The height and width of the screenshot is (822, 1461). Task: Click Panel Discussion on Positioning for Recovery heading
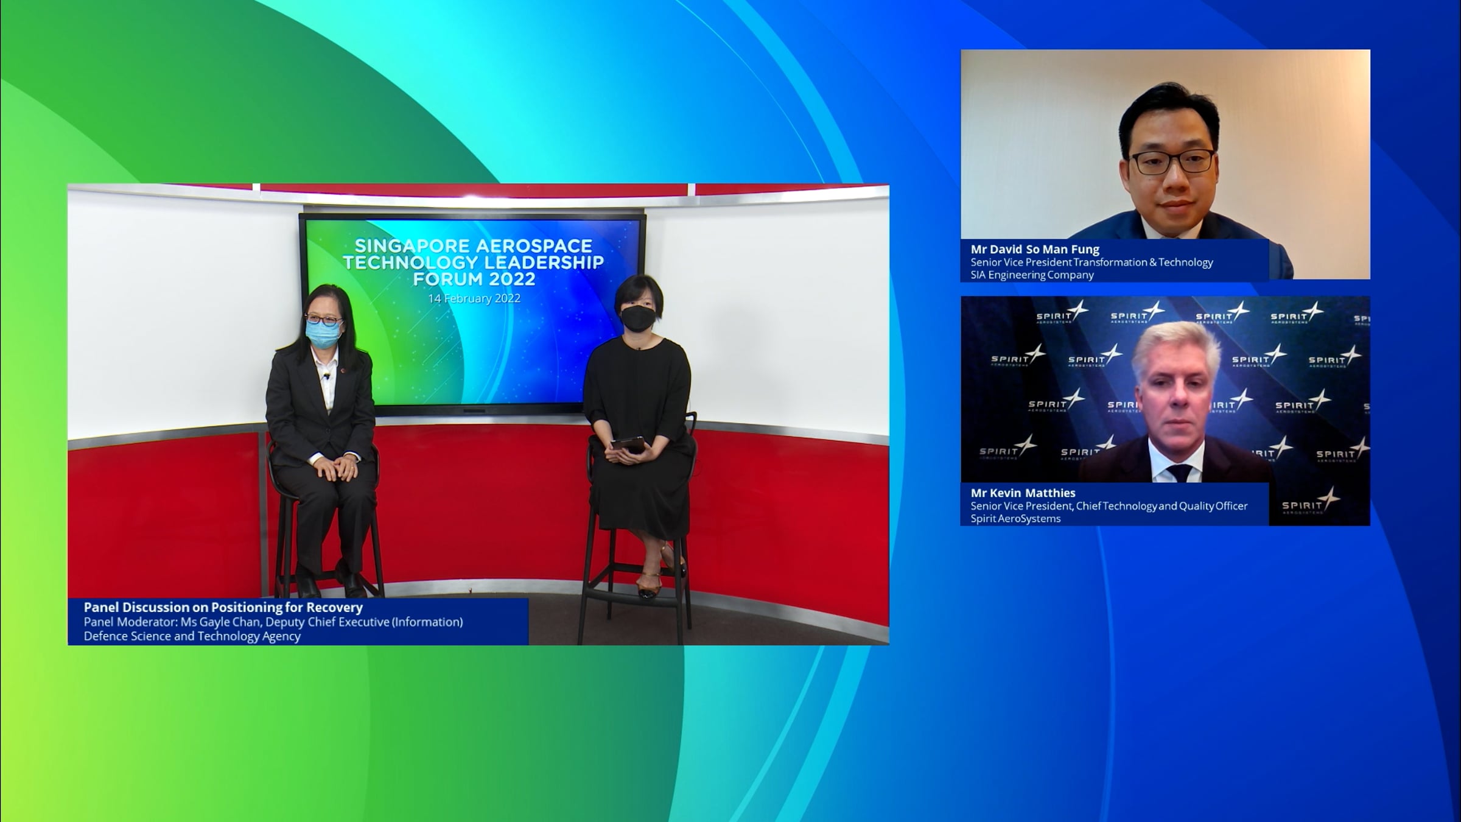[x=223, y=607]
